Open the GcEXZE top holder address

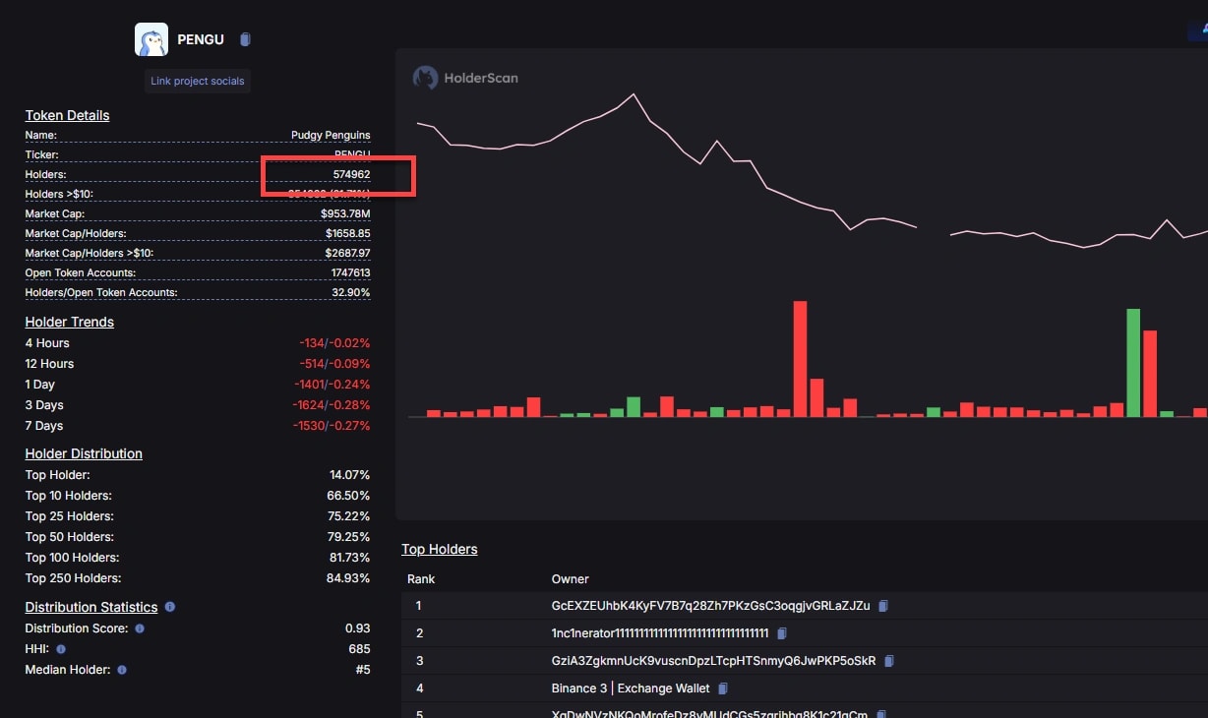point(710,606)
